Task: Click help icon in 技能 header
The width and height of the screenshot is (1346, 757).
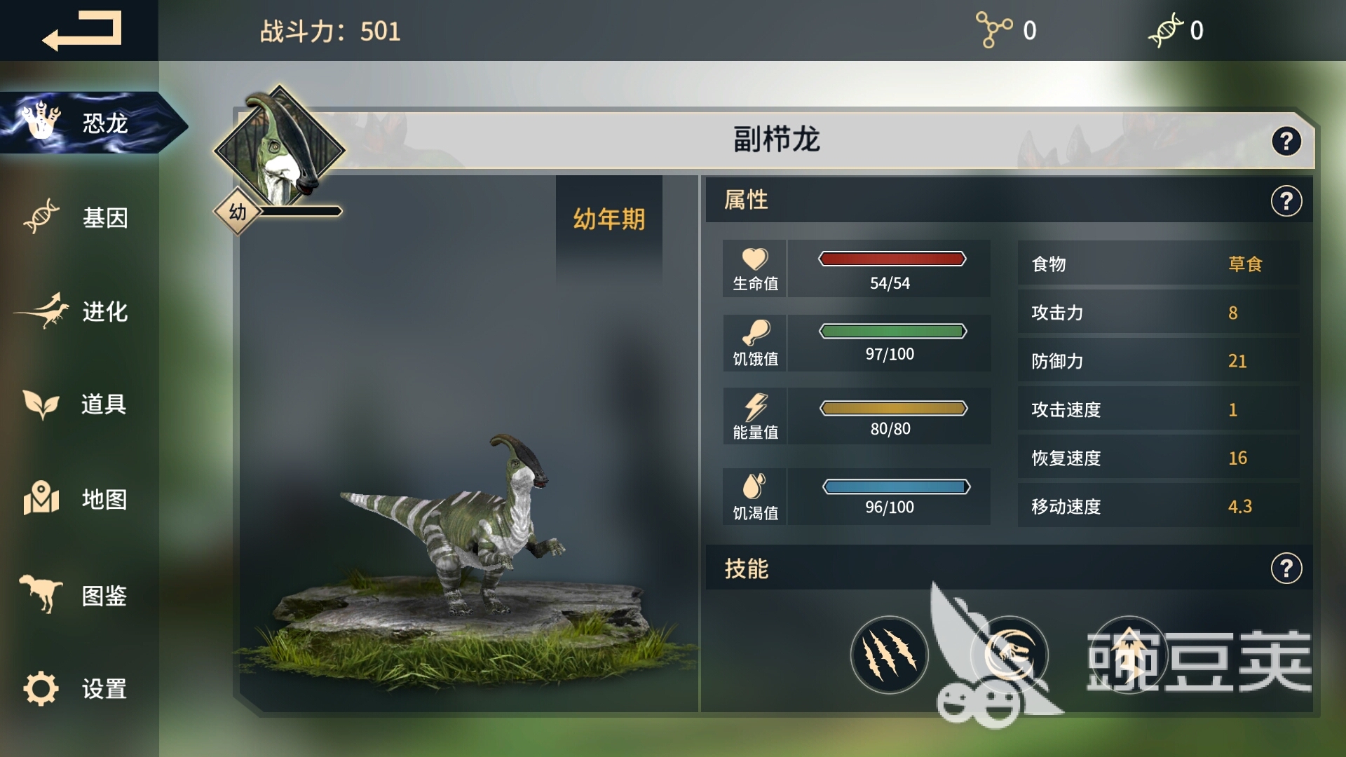Action: click(1286, 568)
